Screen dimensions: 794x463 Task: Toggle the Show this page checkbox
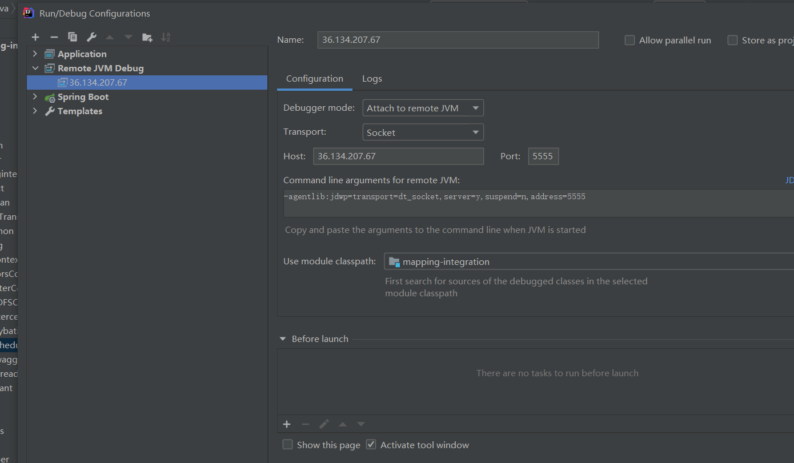[x=288, y=445]
